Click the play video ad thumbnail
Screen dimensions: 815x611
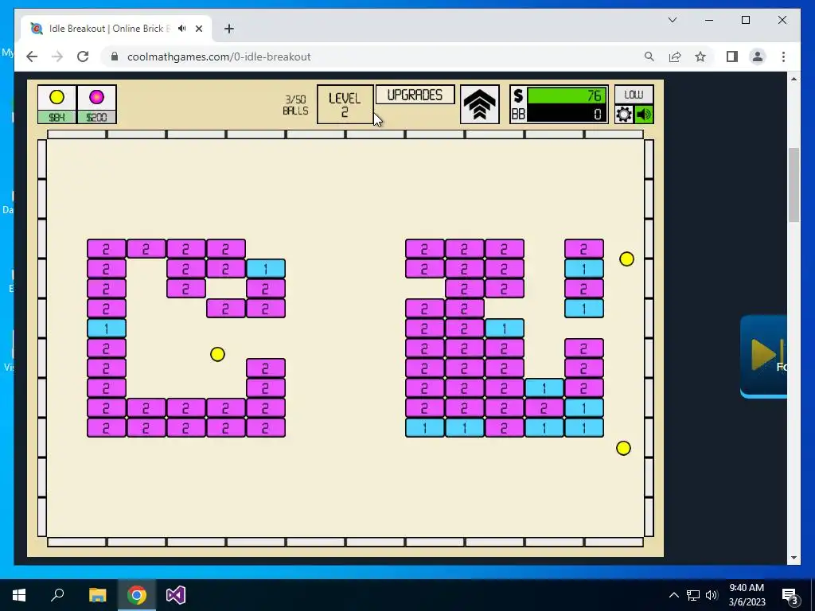tap(763, 356)
